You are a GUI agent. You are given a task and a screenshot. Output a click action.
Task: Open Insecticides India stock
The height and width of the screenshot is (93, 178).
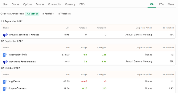[x=18, y=54]
